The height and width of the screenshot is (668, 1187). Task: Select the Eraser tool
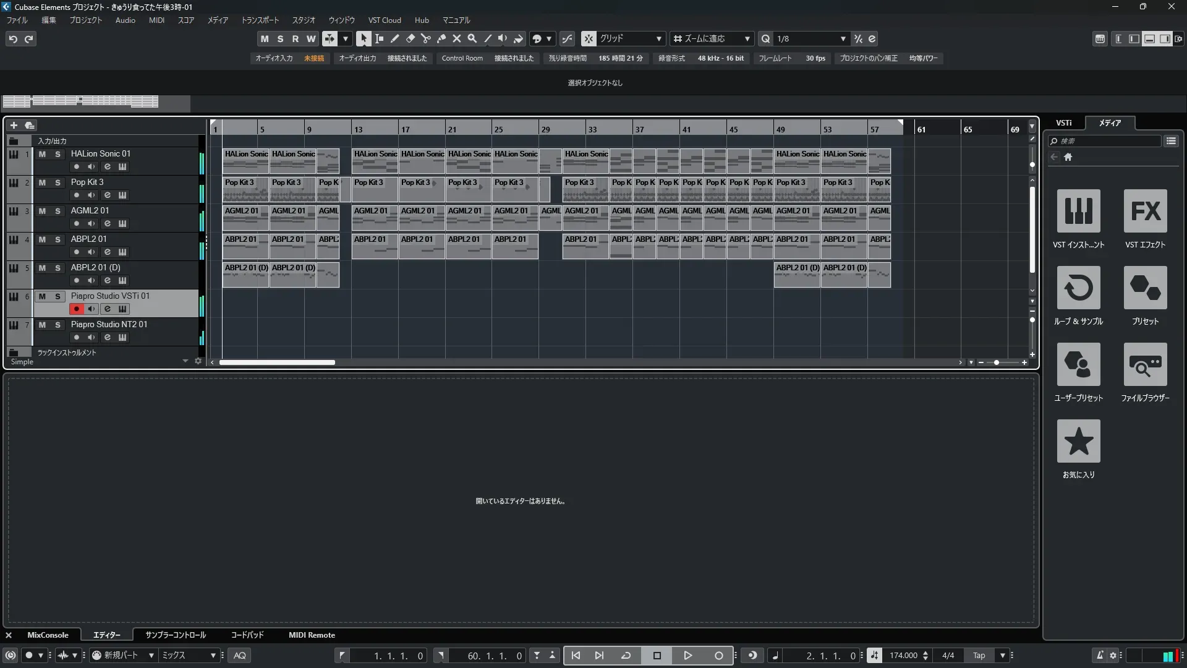[x=410, y=38]
